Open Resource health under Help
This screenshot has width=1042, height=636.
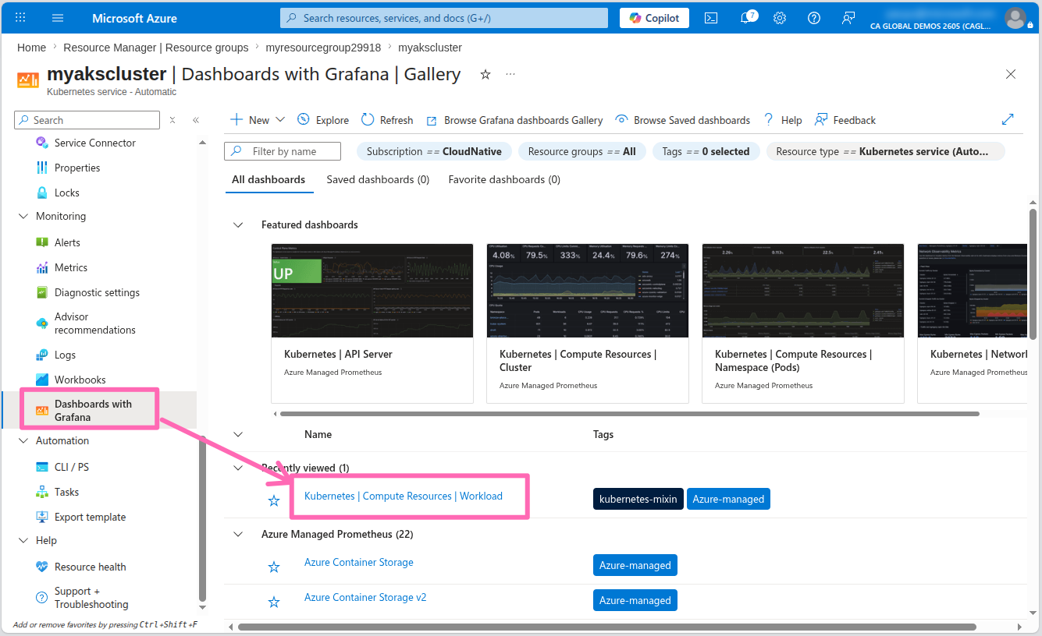click(90, 567)
